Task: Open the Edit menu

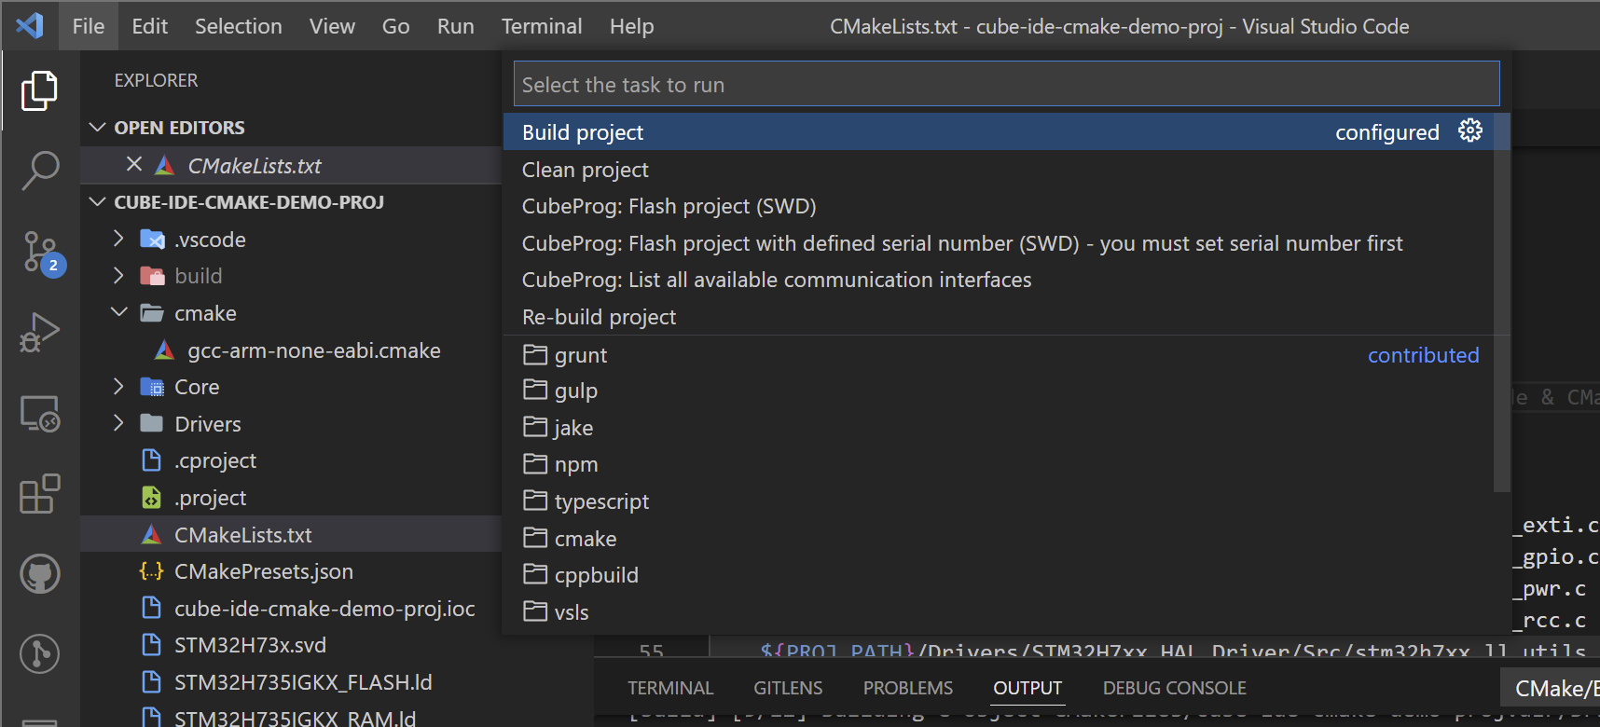Action: (150, 26)
